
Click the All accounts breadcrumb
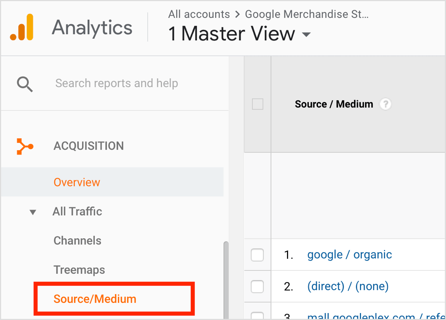click(x=199, y=14)
